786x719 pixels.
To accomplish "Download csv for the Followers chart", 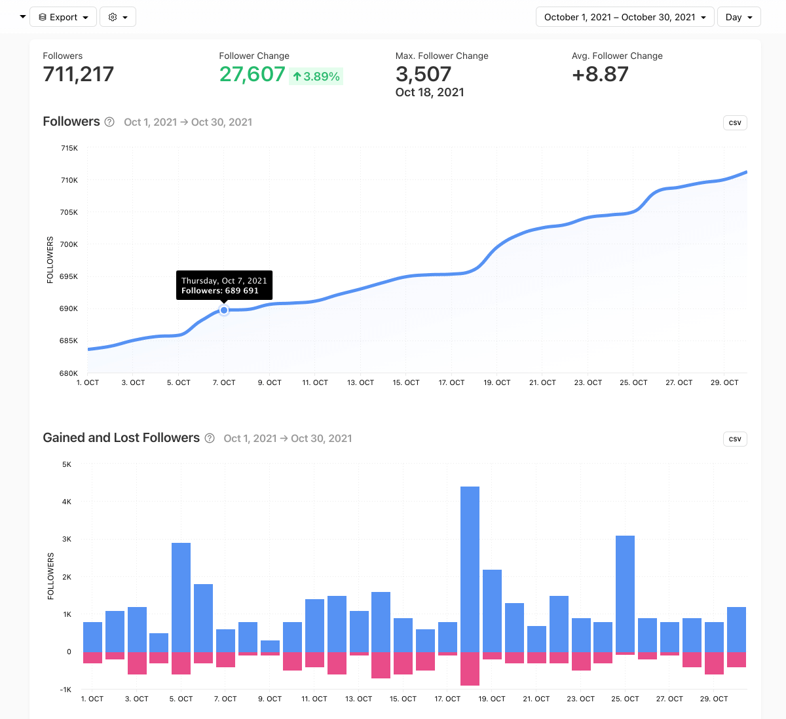I will click(735, 122).
